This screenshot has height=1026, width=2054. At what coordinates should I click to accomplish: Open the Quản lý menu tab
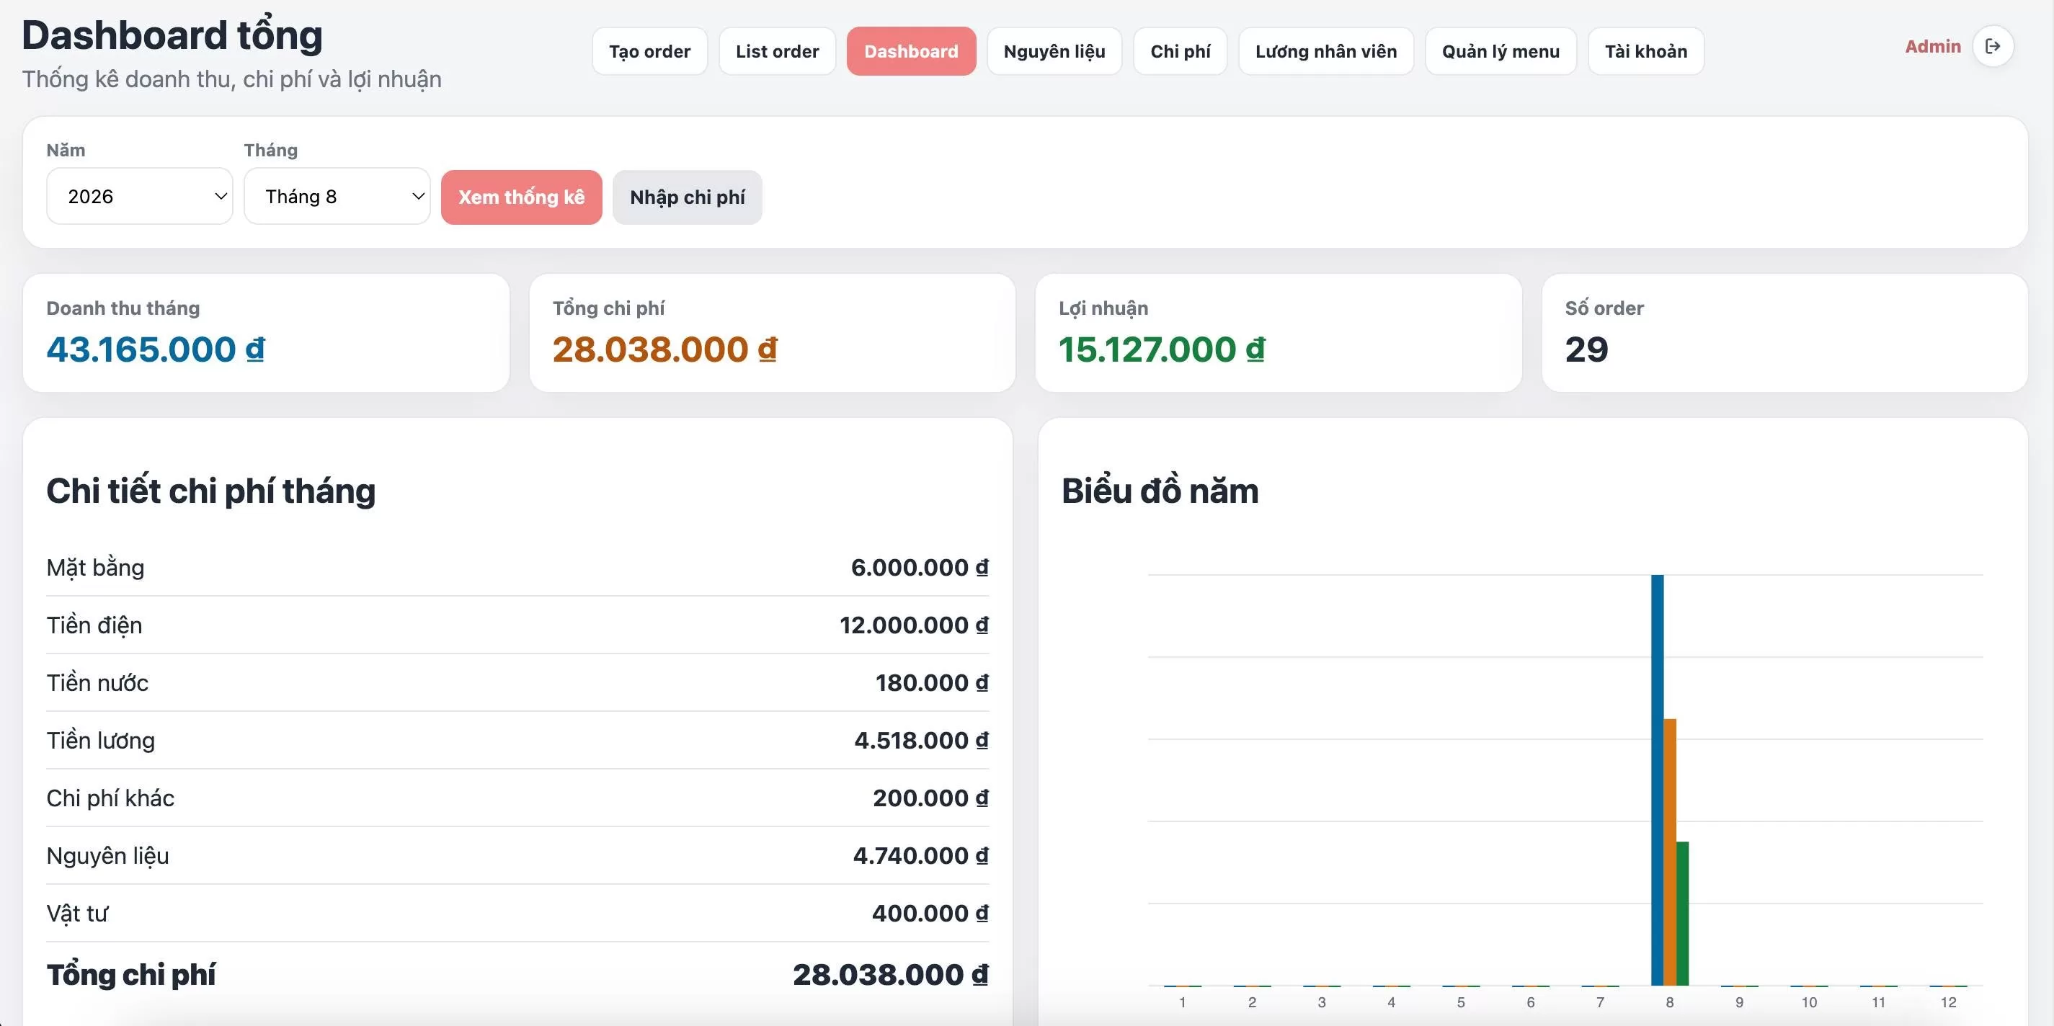coord(1501,51)
